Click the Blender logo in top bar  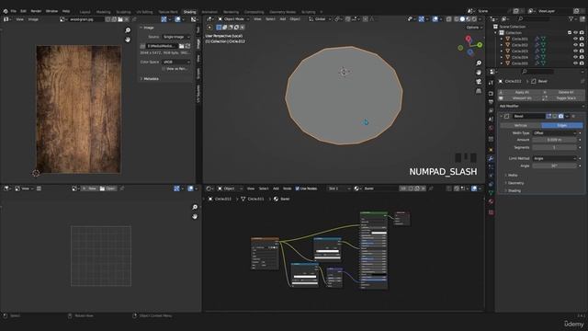pos(6,11)
